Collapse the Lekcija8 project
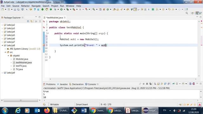Screen dimensions: 203x114 [x=2, y=45]
